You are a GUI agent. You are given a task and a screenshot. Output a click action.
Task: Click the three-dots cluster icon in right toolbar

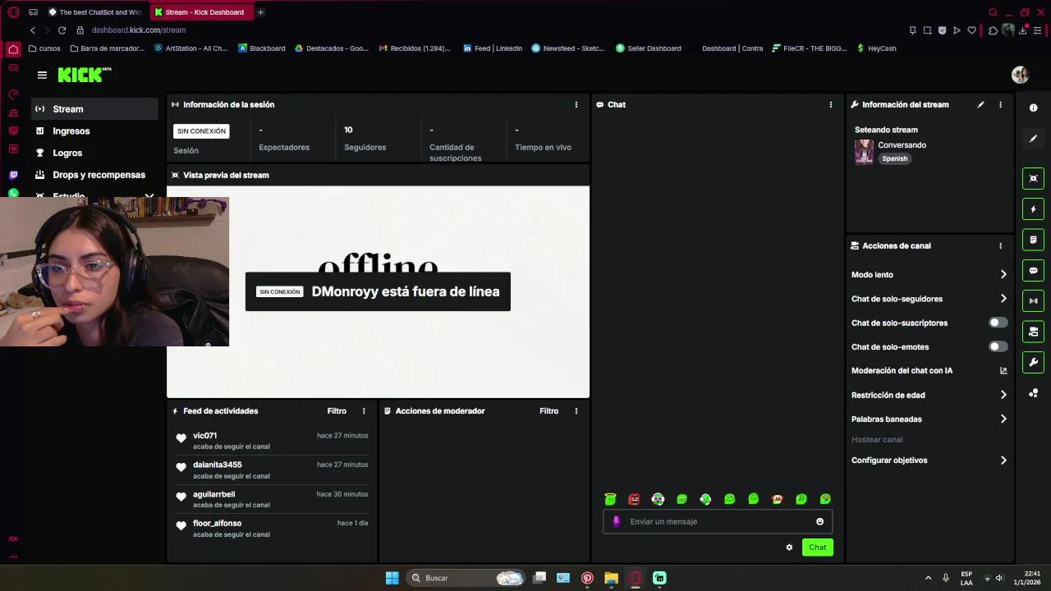[x=1033, y=393]
